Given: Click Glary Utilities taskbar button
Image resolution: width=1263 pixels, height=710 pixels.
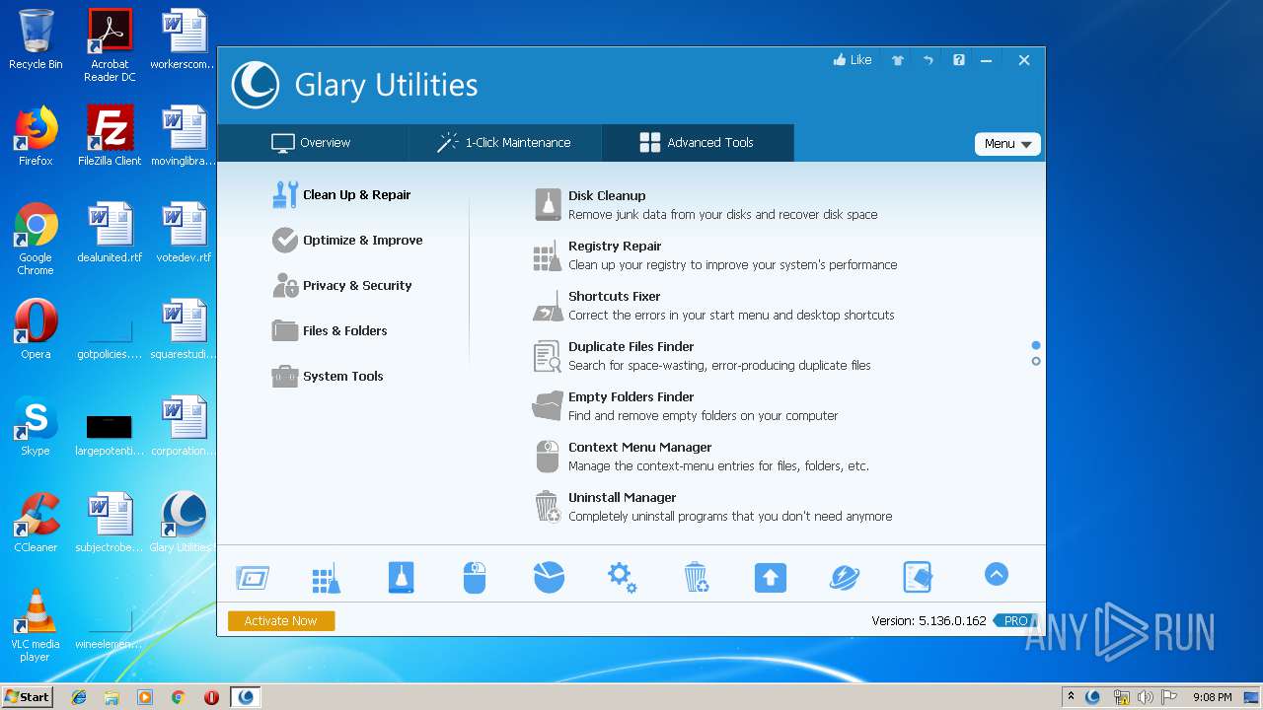Looking at the screenshot, I should [x=246, y=697].
